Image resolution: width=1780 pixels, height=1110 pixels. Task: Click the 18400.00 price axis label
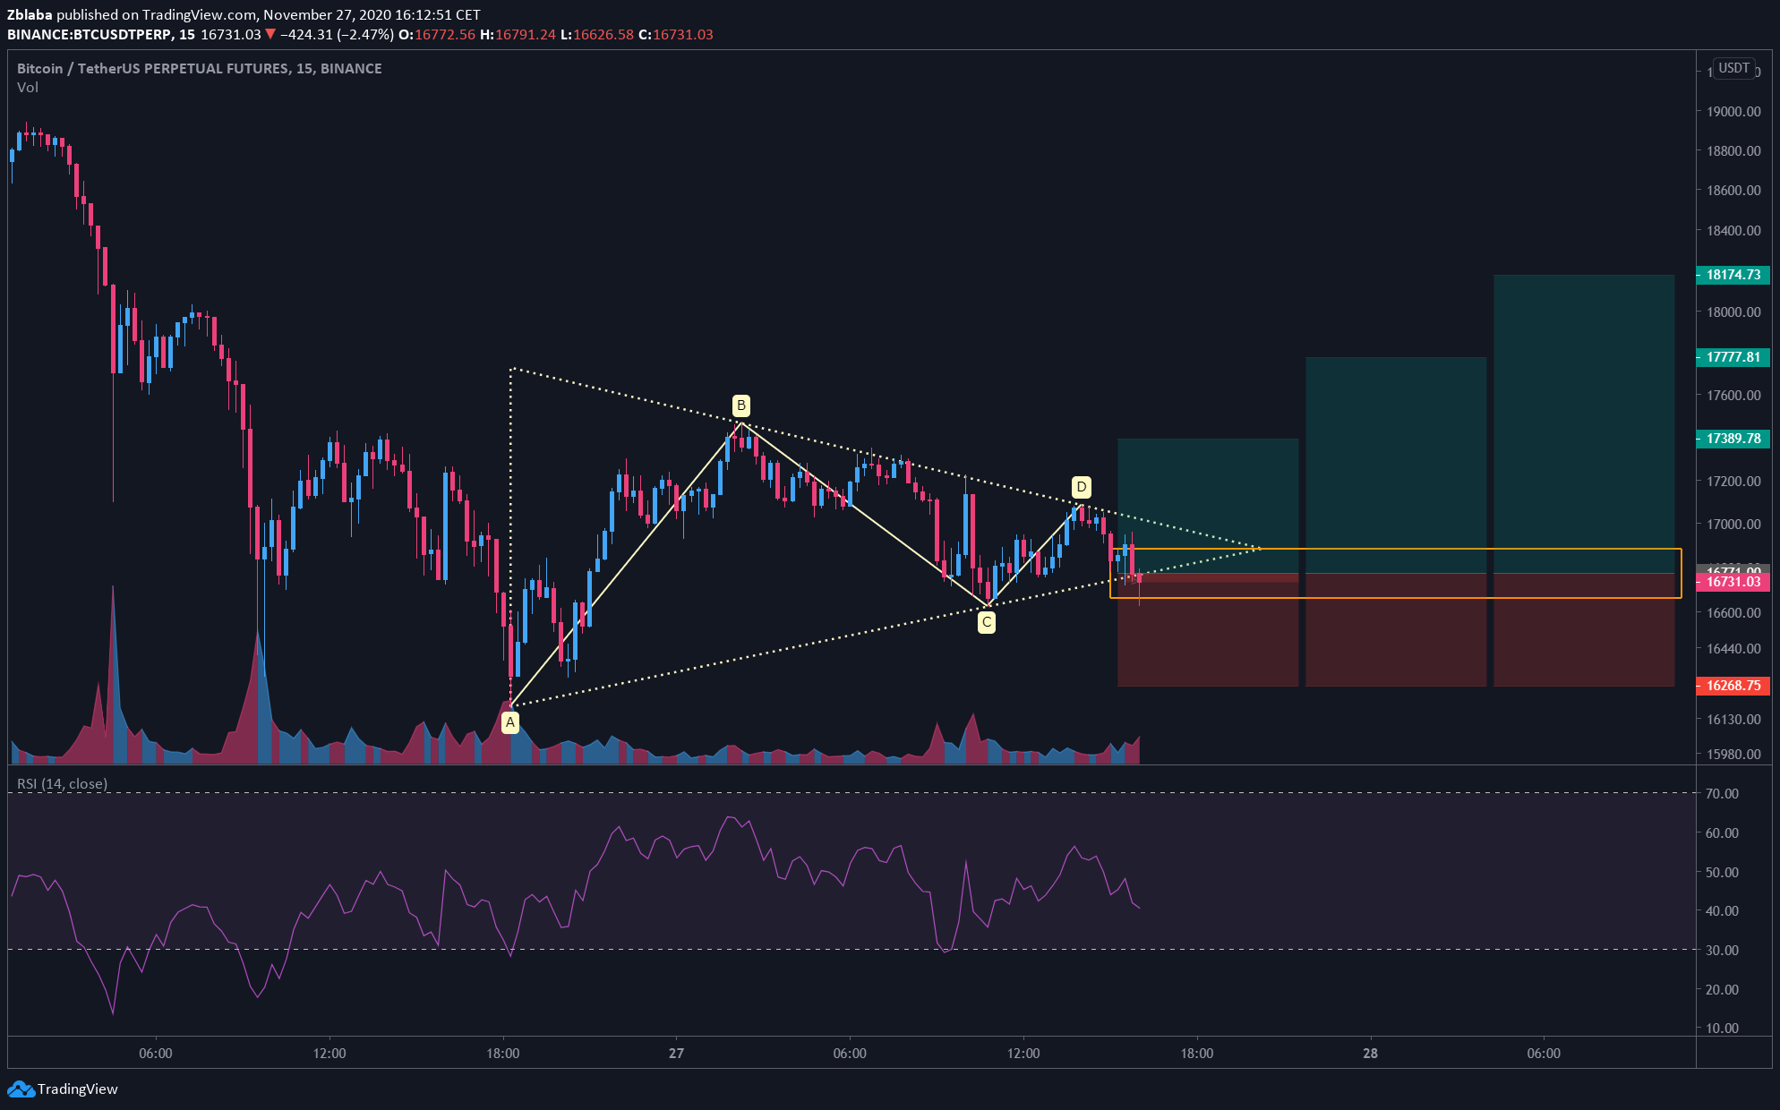(x=1733, y=231)
